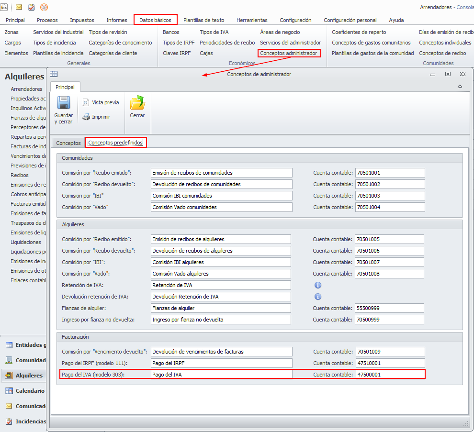Viewport: 474px width, 432px height.
Task: Open the Impuestos ribbon tab
Action: click(82, 20)
